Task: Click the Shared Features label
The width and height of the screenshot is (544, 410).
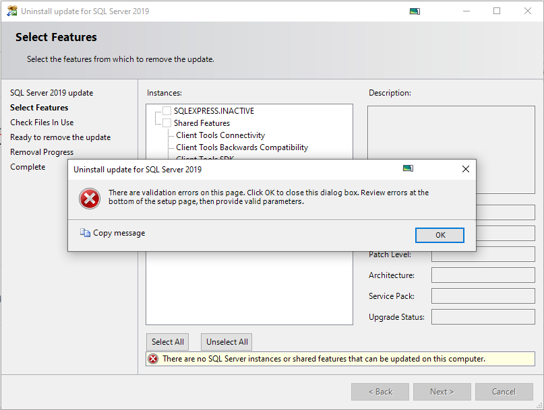Action: 202,123
